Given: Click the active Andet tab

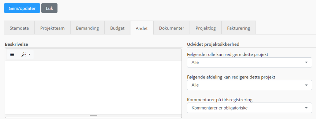Looking at the screenshot, I should pos(142,28).
